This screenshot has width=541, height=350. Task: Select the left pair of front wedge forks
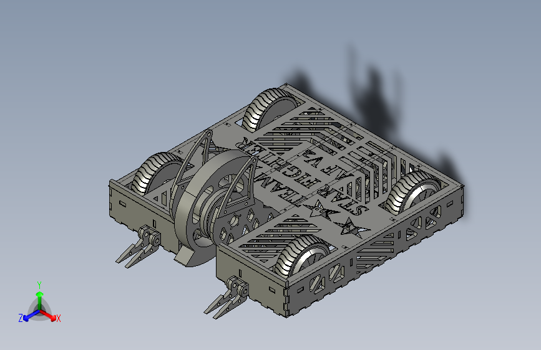pos(139,247)
